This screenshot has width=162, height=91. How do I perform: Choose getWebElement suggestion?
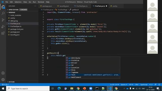click(x=93, y=77)
